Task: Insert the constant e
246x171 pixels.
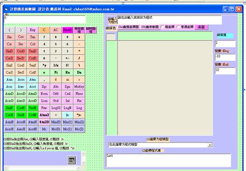Action: [44, 72]
